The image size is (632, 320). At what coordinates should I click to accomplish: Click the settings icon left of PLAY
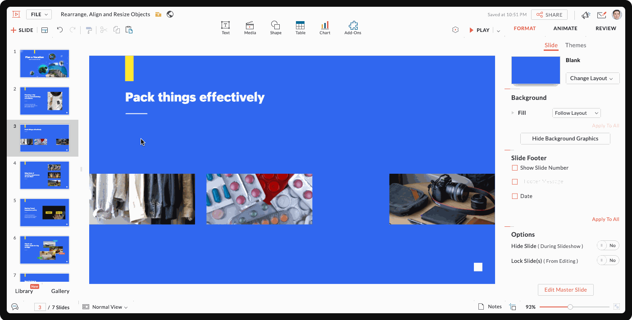[x=455, y=30]
